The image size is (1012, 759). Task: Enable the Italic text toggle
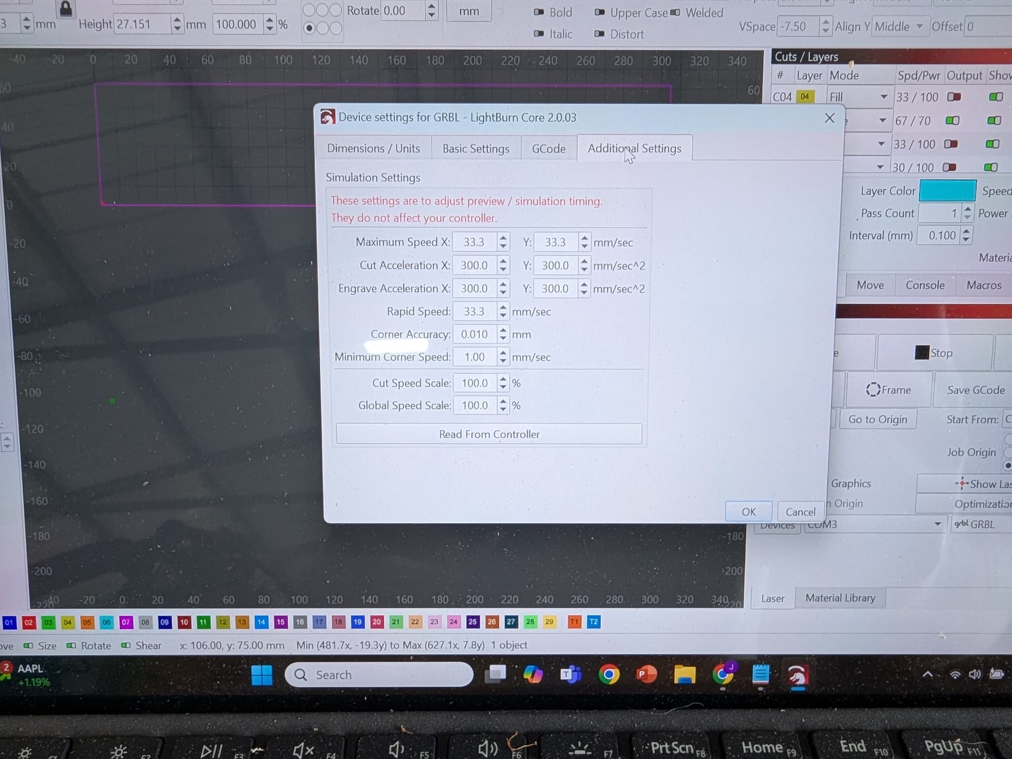coord(539,34)
